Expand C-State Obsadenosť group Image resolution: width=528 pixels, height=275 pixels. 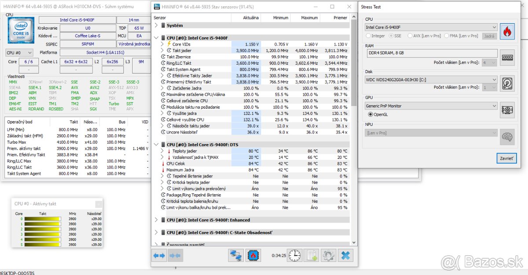(x=156, y=232)
